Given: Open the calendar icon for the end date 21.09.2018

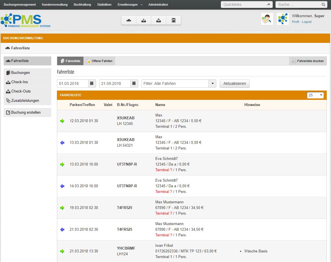Looking at the screenshot, I should tap(134, 83).
